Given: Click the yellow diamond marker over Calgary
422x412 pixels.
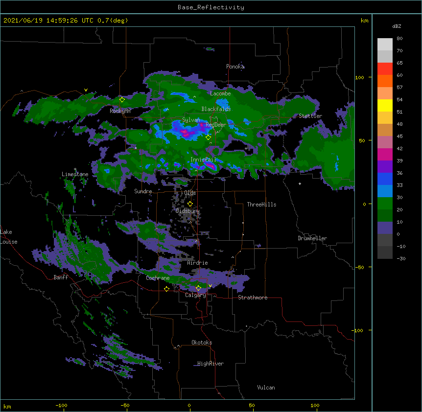Looking at the screenshot, I should click(198, 288).
